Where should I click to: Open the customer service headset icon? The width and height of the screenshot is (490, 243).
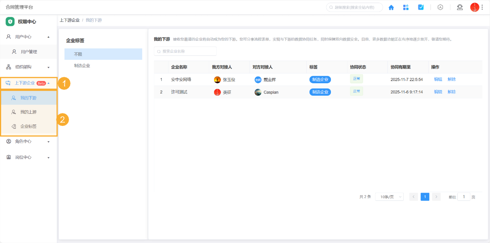pyautogui.click(x=459, y=7)
